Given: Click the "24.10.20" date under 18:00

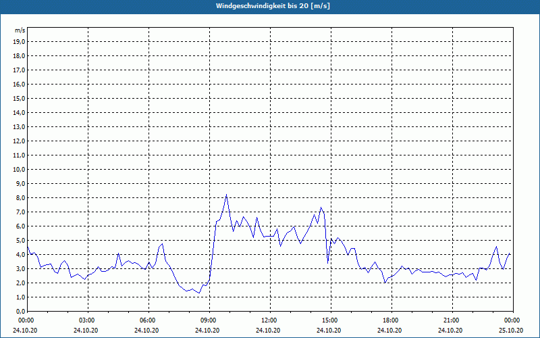Looking at the screenshot, I should [389, 331].
